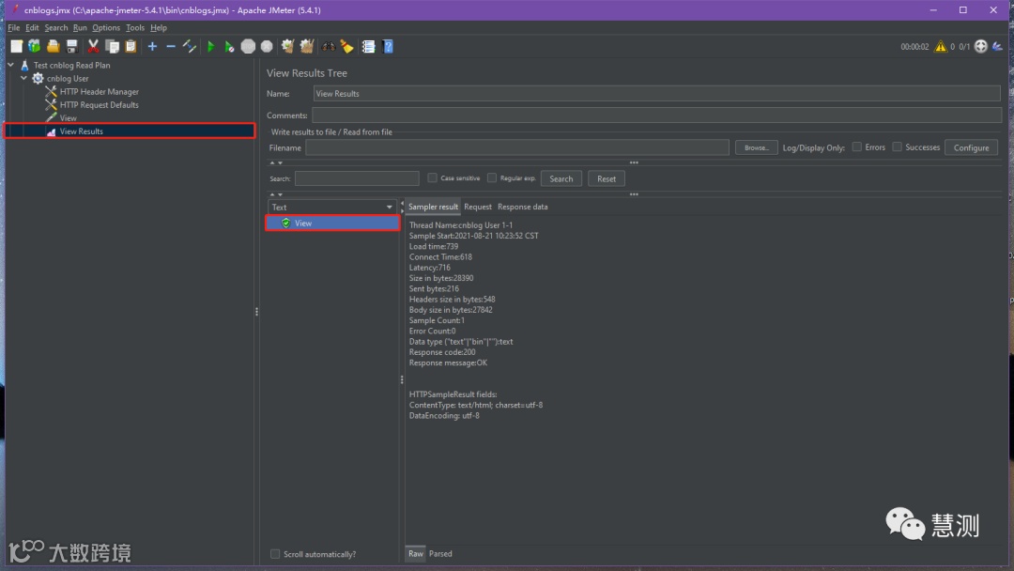
Task: Select HTTP Header Manager in tree
Action: coord(99,92)
